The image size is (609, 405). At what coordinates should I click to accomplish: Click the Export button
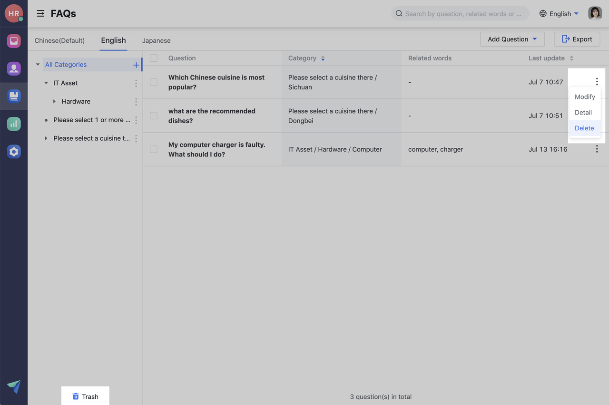pyautogui.click(x=577, y=39)
